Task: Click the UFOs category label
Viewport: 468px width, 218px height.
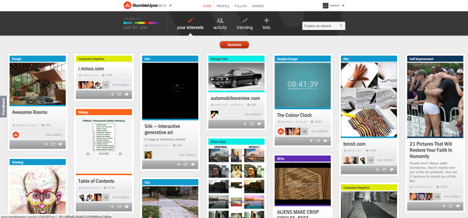Action: pyautogui.click(x=281, y=158)
